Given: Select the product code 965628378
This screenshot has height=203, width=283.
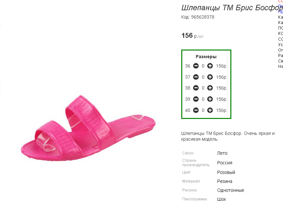Looking at the screenshot, I should (x=203, y=17).
